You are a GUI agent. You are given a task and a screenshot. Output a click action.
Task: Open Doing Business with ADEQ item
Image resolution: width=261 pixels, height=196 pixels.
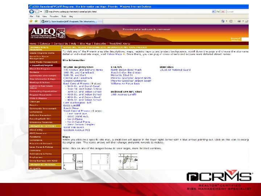tap(45, 161)
